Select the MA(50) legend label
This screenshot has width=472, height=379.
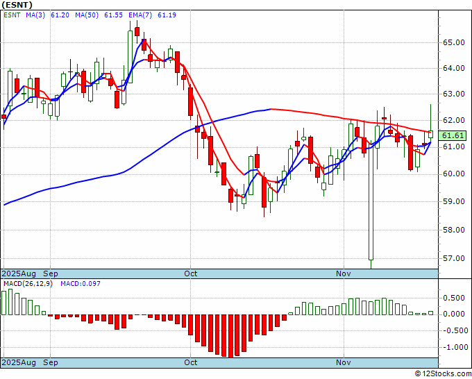(x=87, y=15)
